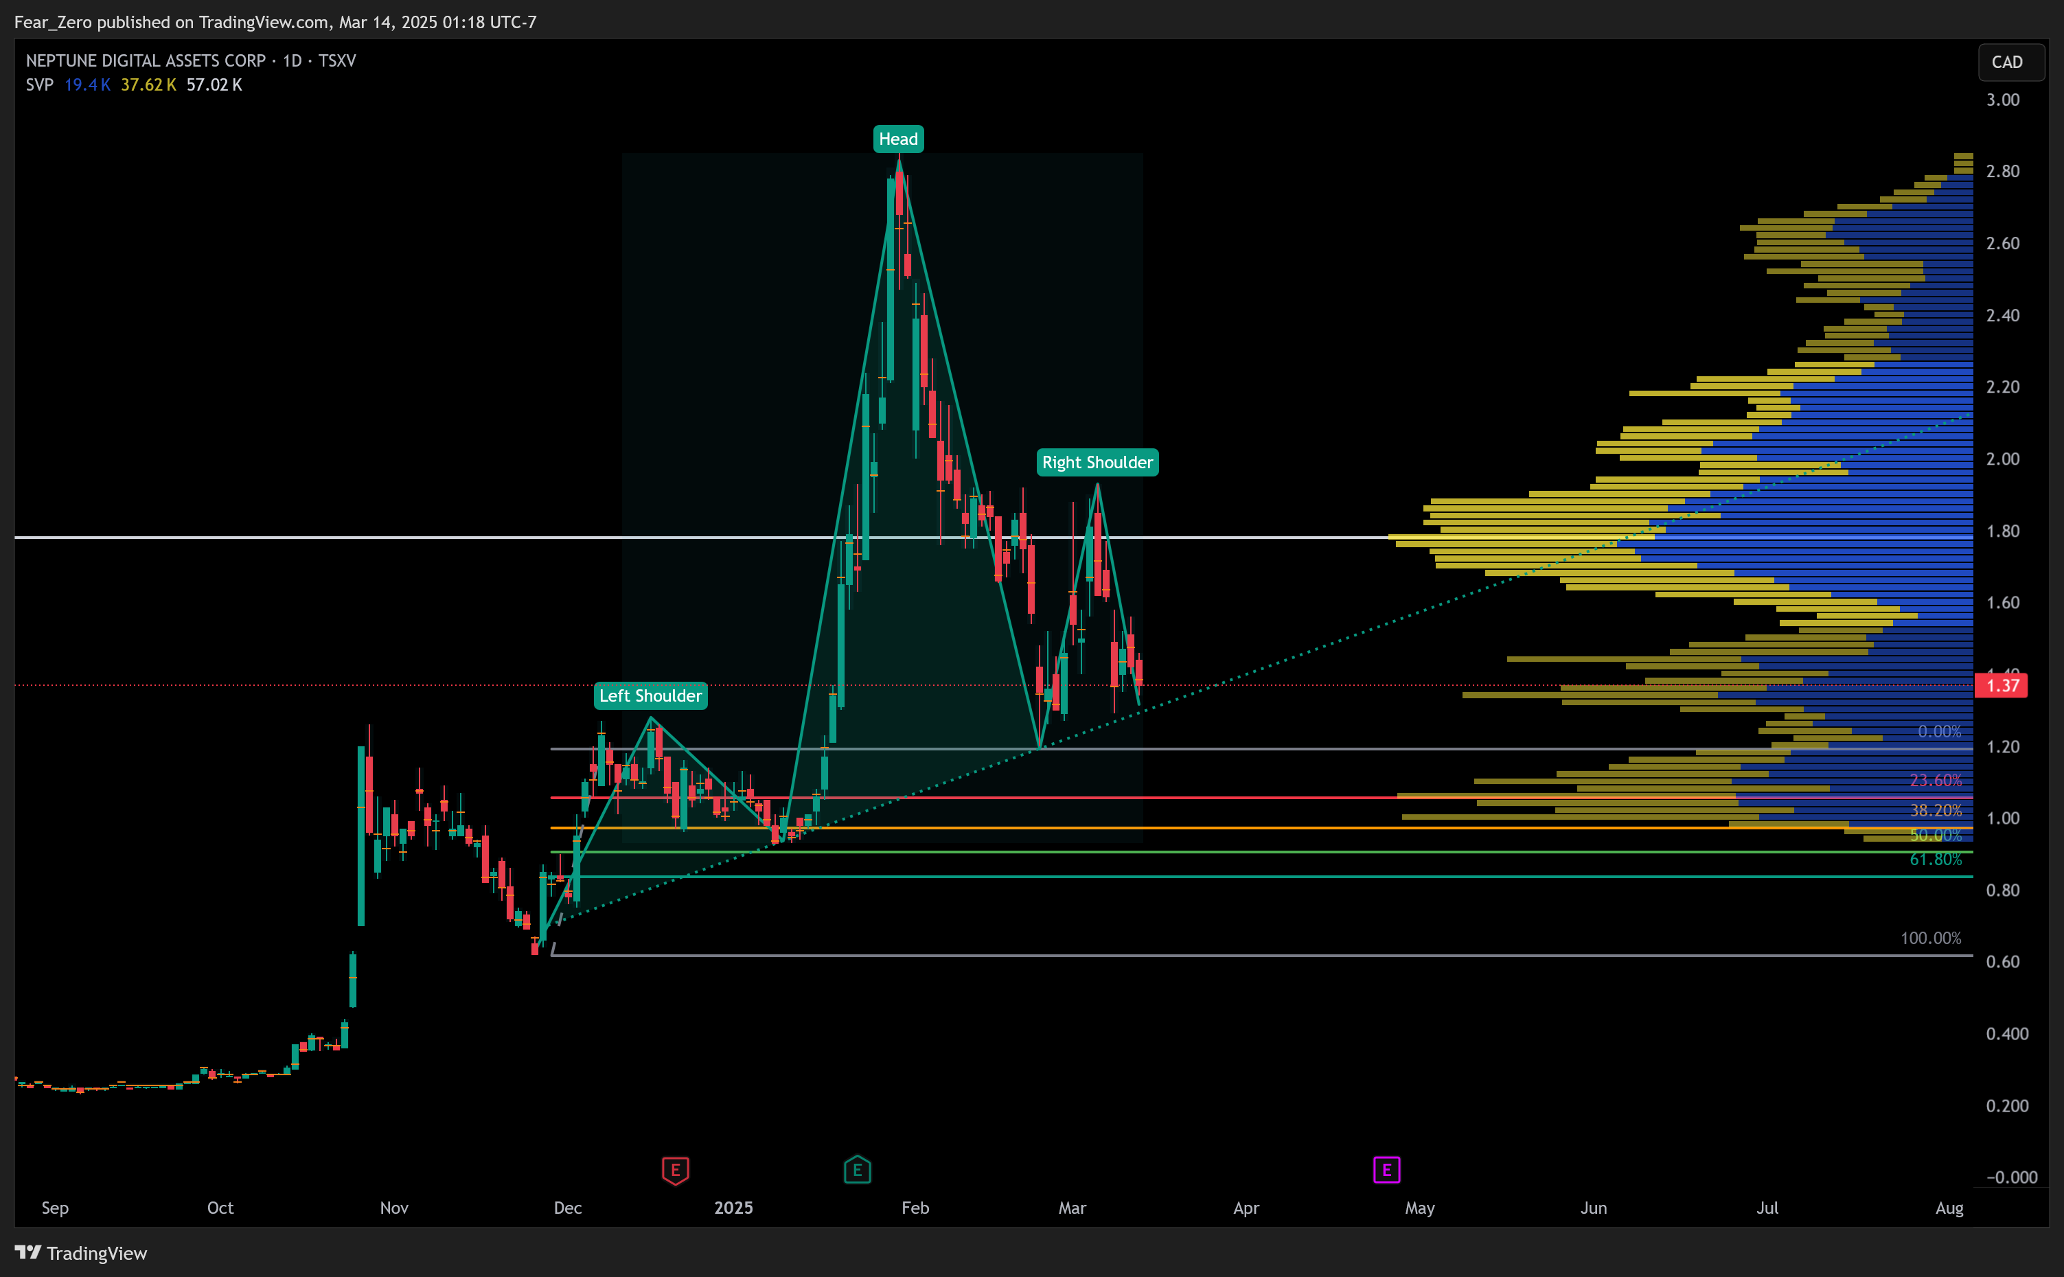
Task: Click the 3.00 price axis label
Action: (2002, 100)
